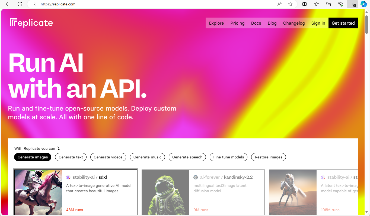Choose the Restore images option
The height and width of the screenshot is (216, 370).
269,157
